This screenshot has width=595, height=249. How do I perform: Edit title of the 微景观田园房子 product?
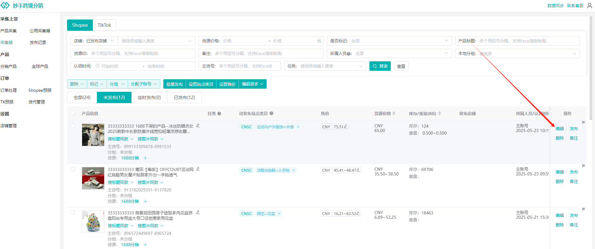point(198,213)
